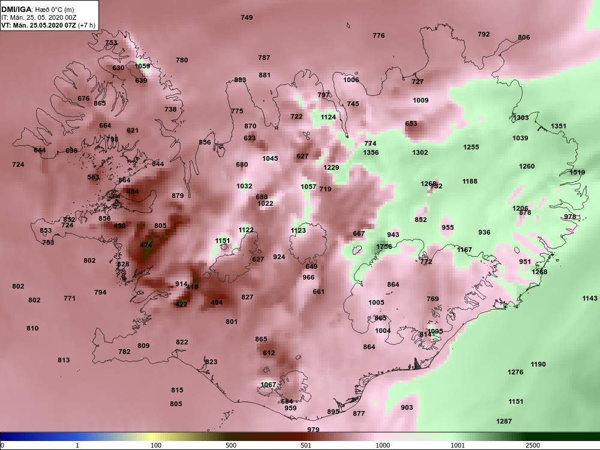Image resolution: width=600 pixels, height=450 pixels.
Task: Click the highest value 1756
Action: [384, 247]
